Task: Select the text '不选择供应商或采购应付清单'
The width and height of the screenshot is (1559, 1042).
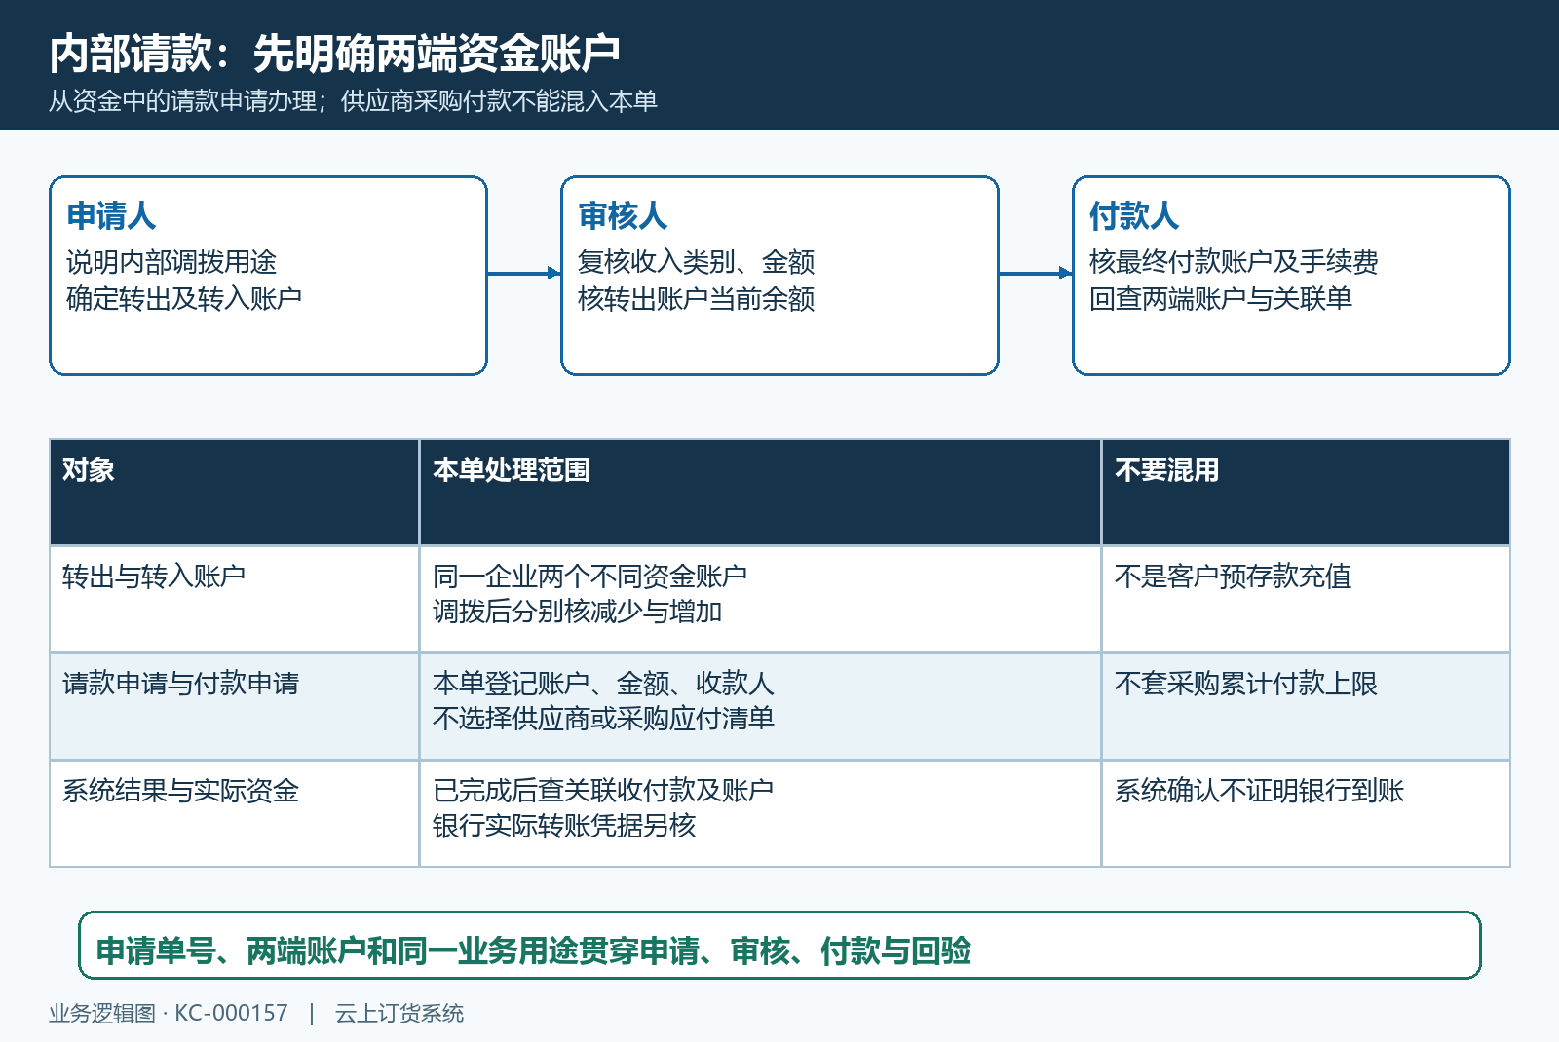Action: [603, 719]
